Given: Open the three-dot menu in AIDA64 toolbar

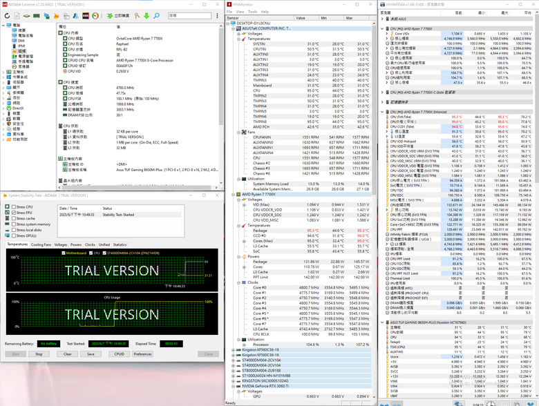Looking at the screenshot, I should tap(217, 16).
